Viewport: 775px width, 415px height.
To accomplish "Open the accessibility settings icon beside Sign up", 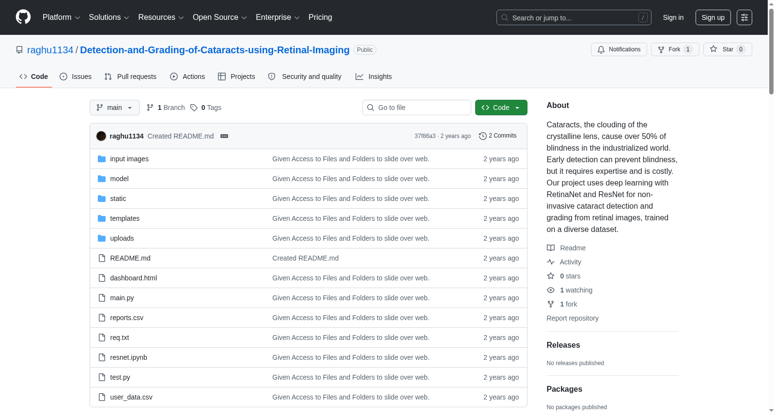I will click(x=744, y=17).
